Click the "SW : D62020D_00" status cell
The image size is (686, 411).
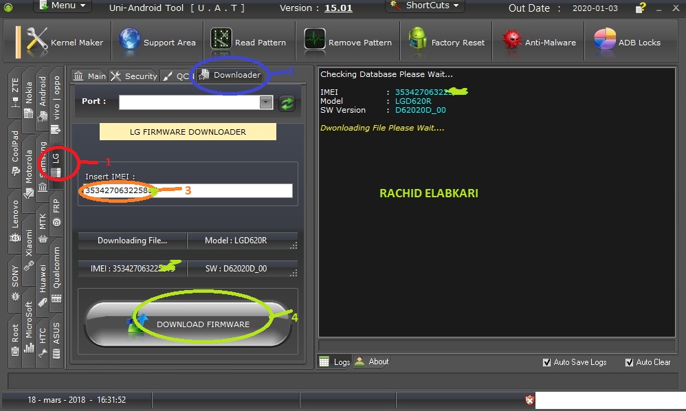[243, 269]
